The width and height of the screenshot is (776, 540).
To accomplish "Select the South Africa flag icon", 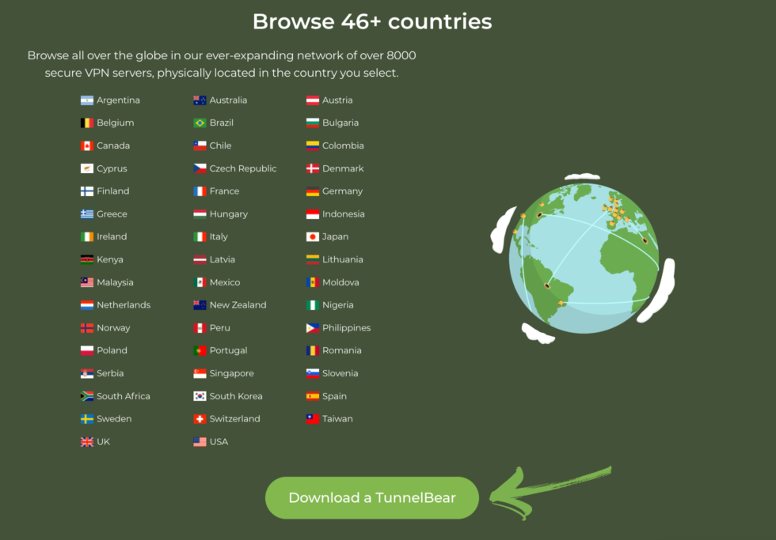I will click(x=87, y=396).
